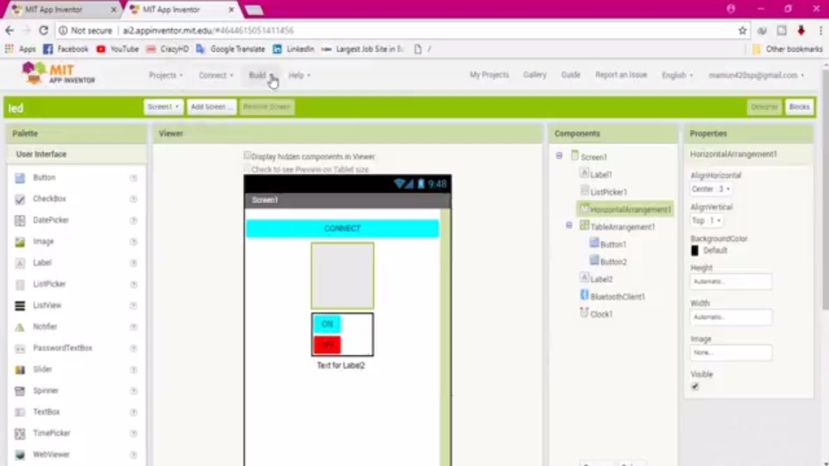The width and height of the screenshot is (829, 466).
Task: Toggle Preview on Tablet size checkbox
Action: (247, 169)
